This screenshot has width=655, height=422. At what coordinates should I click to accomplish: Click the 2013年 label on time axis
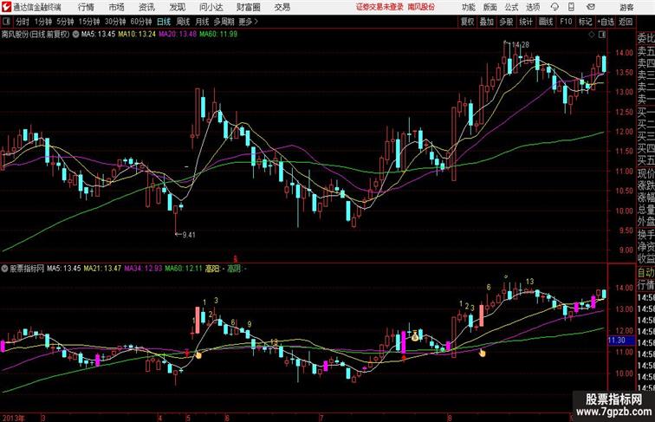pyautogui.click(x=13, y=418)
